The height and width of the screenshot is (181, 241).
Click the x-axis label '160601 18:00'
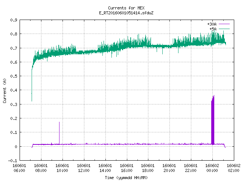click(x=148, y=168)
